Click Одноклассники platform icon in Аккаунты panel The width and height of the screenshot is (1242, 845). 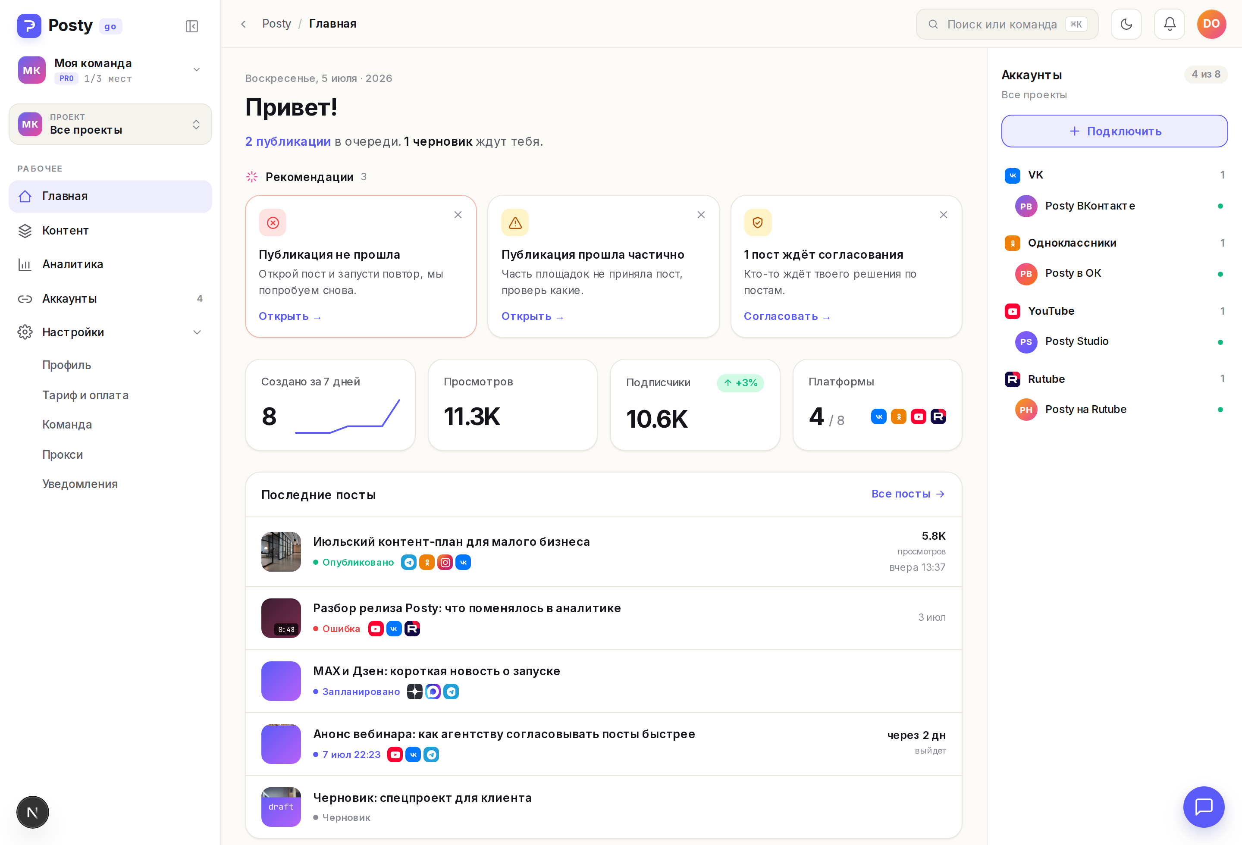tap(1012, 243)
